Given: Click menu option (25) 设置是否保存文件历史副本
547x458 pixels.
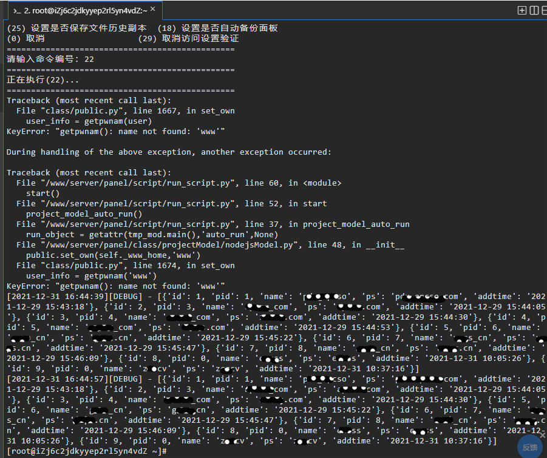Looking at the screenshot, I should point(76,29).
